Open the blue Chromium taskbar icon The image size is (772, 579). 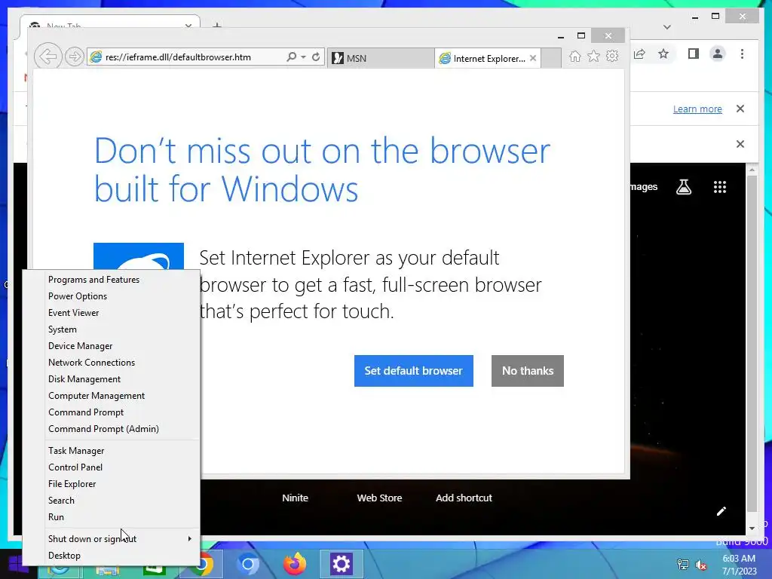click(248, 564)
